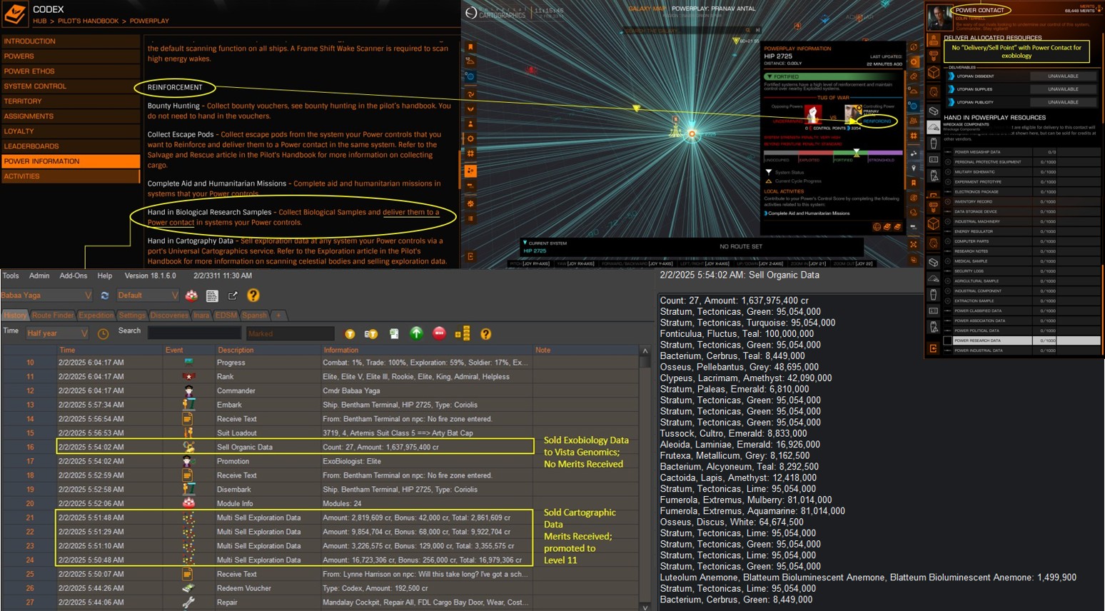Click the bookmark icon at the top of the galaxy map's left toolbar
The width and height of the screenshot is (1105, 611).
[470, 46]
